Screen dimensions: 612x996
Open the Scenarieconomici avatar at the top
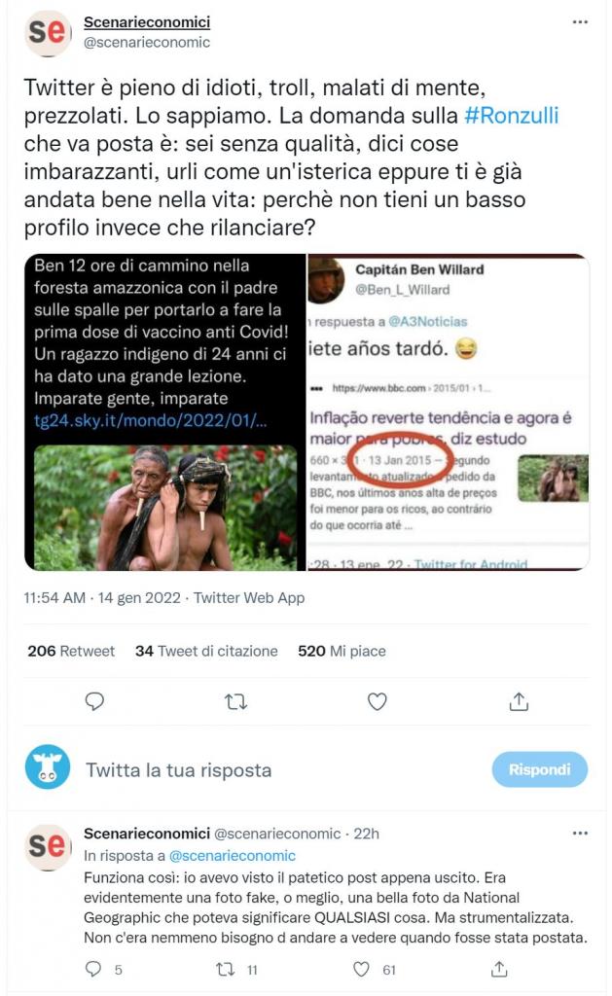click(x=48, y=34)
